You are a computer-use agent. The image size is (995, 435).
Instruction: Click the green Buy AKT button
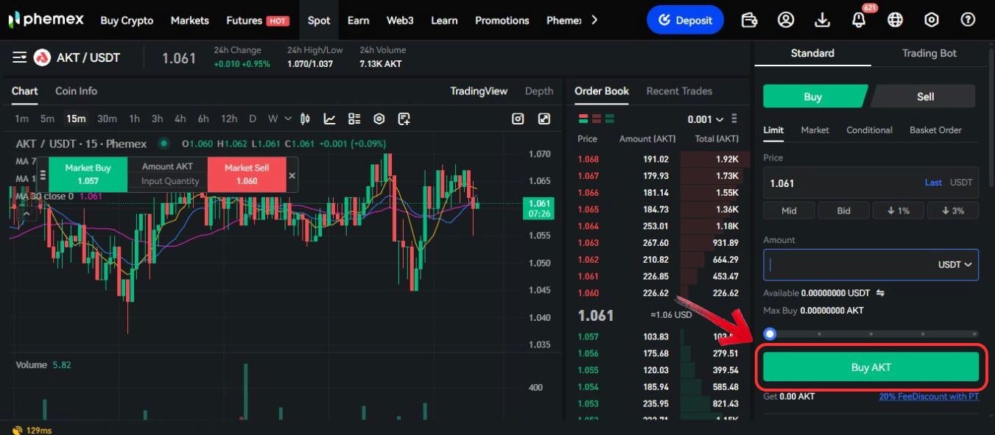coord(871,367)
